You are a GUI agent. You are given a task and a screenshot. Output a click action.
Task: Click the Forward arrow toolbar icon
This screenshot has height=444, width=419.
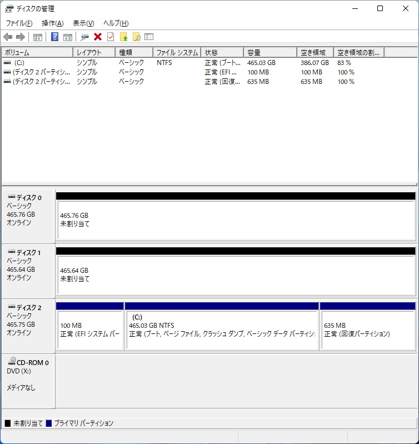[21, 37]
